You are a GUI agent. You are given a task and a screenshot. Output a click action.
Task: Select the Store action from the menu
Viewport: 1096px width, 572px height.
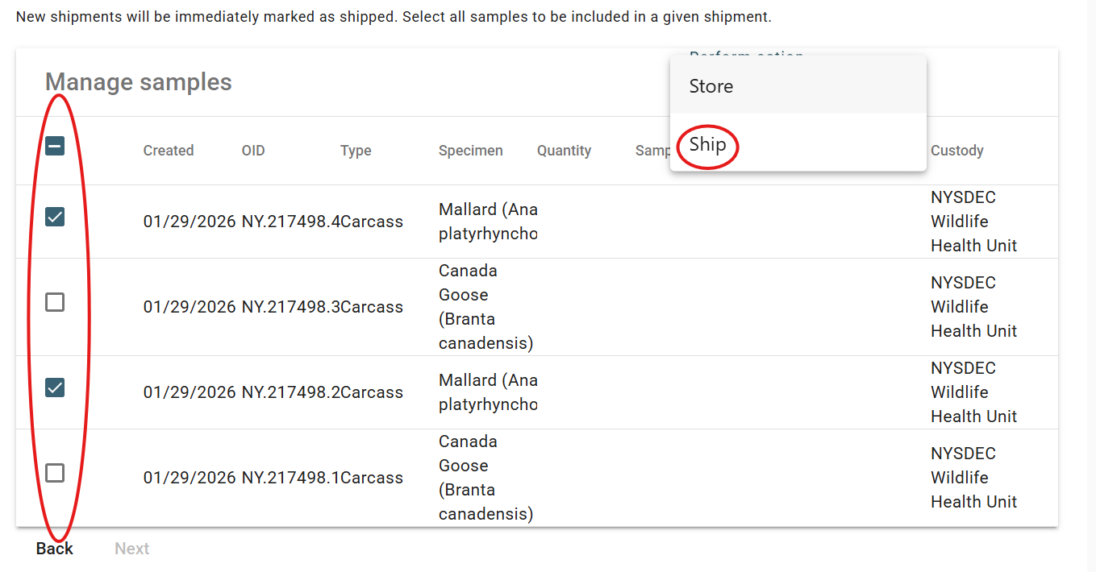[711, 85]
